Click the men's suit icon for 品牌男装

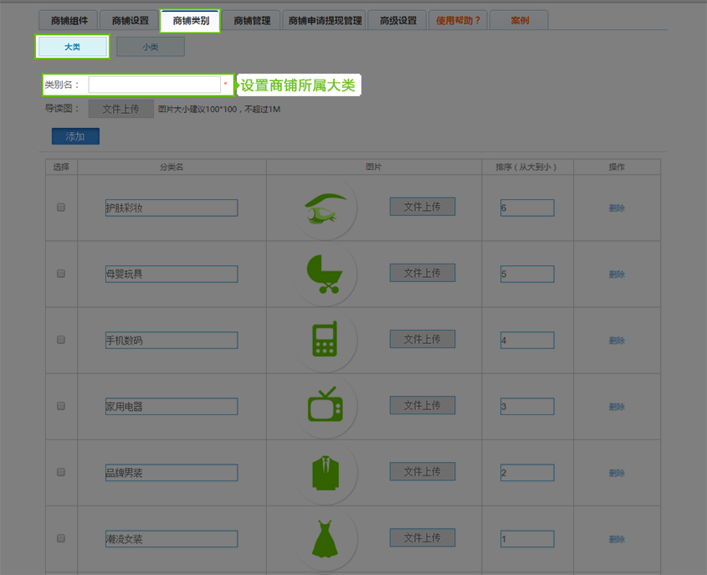point(323,472)
